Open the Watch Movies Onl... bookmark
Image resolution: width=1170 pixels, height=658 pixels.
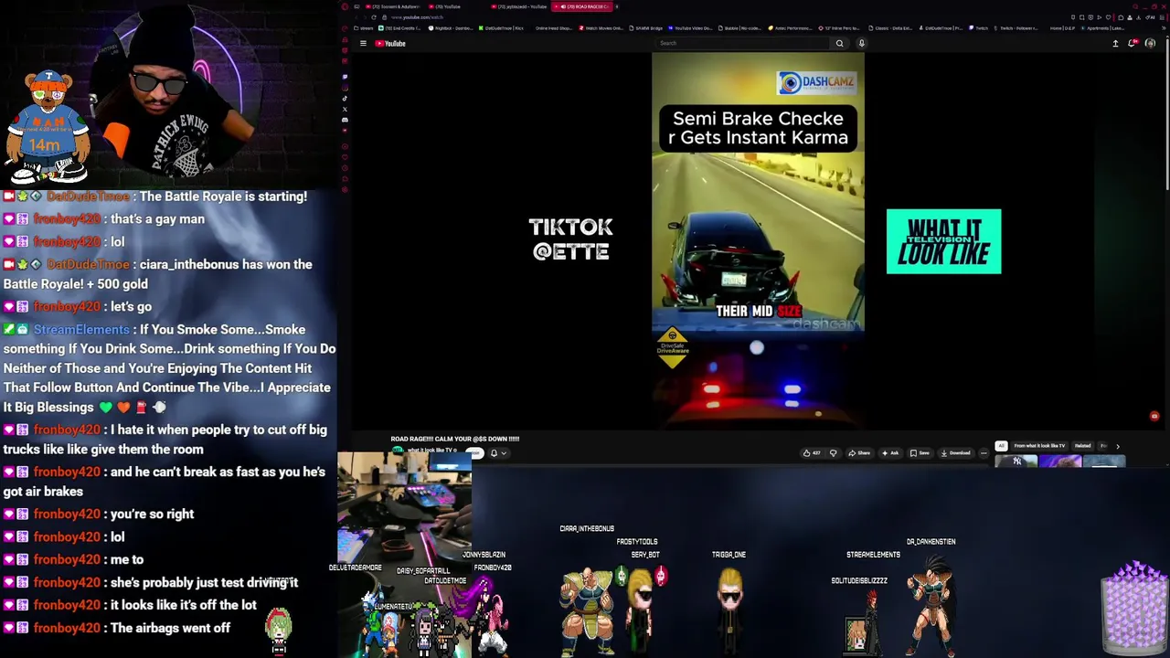click(603, 28)
